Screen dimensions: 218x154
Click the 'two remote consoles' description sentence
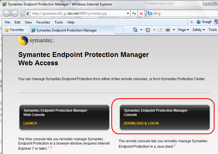[112, 79]
